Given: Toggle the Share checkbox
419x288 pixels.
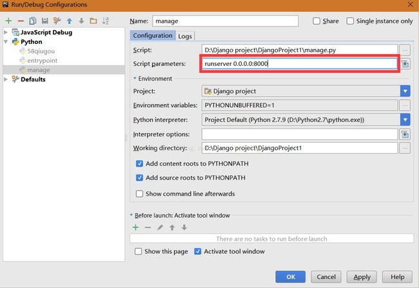Looking at the screenshot, I should click(x=317, y=21).
